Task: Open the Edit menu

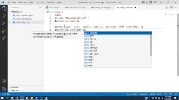Action: 14,2
